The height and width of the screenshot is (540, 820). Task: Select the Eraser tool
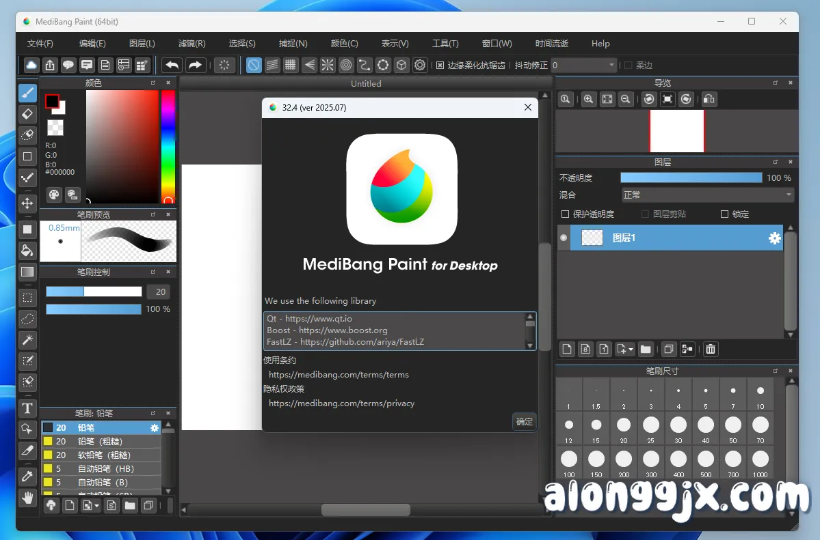[x=27, y=113]
